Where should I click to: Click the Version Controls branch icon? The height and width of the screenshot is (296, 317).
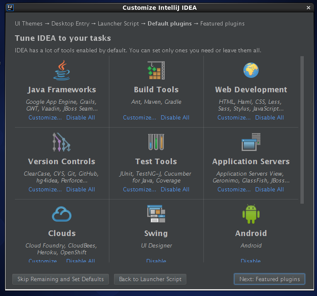(62, 142)
